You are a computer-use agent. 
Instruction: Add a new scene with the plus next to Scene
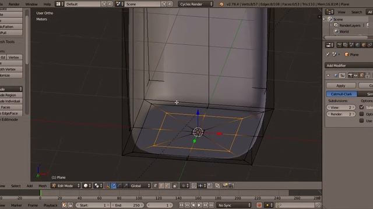click(164, 4)
